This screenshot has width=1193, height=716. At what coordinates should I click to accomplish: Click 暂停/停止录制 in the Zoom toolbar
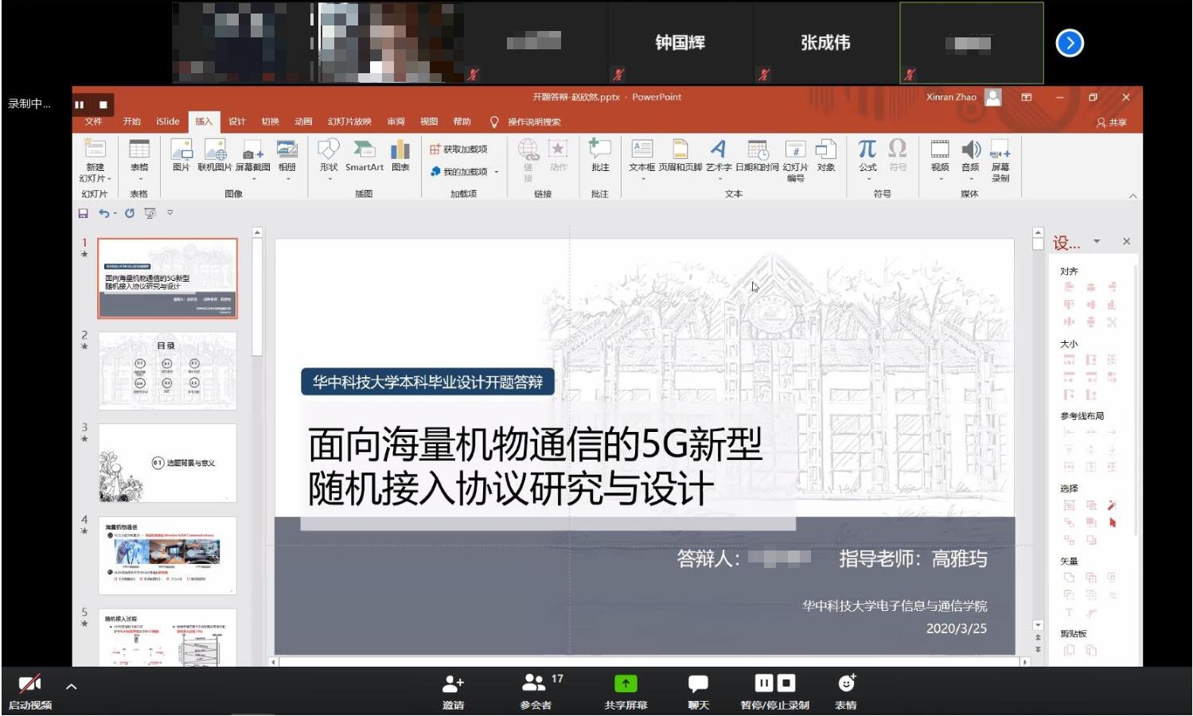pos(774,690)
